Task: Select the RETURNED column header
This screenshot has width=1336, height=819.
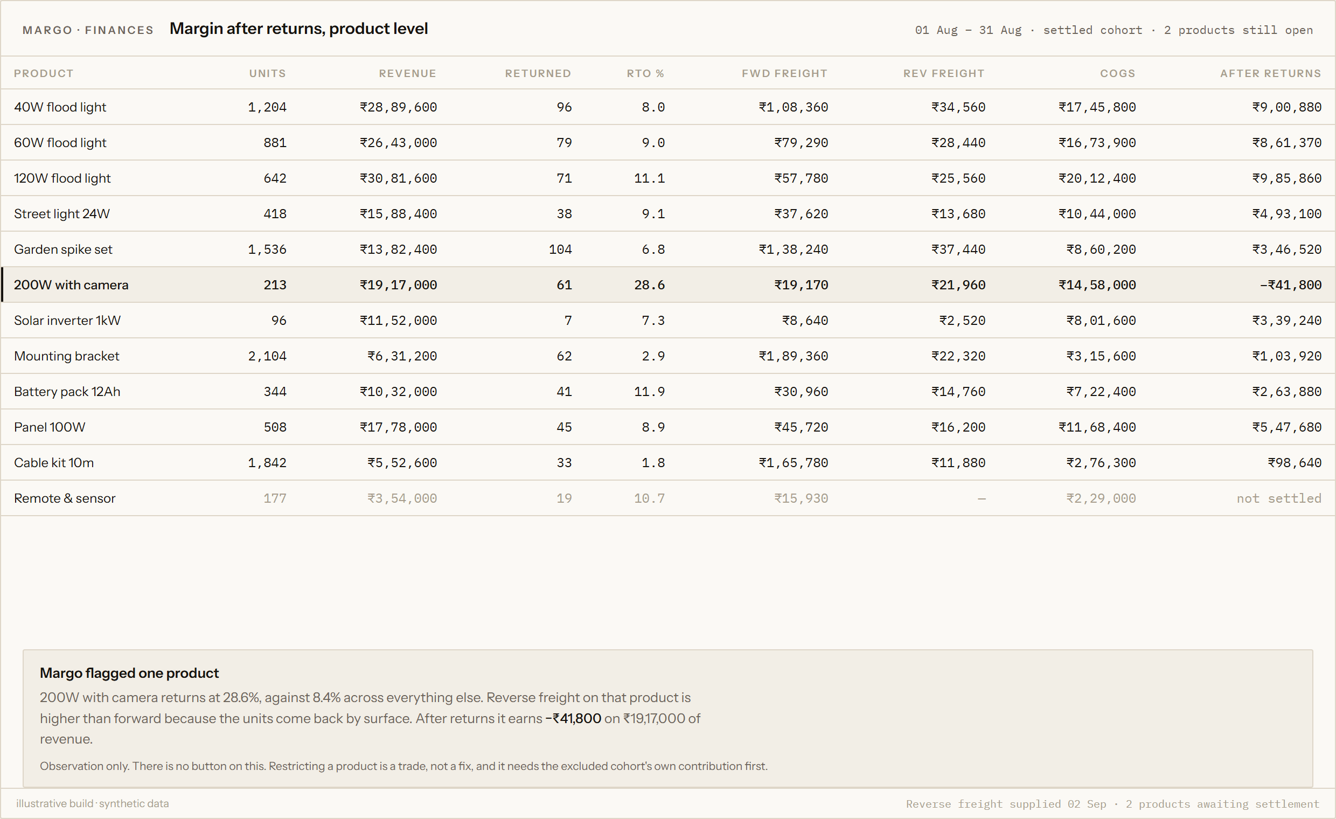Action: (x=538, y=73)
